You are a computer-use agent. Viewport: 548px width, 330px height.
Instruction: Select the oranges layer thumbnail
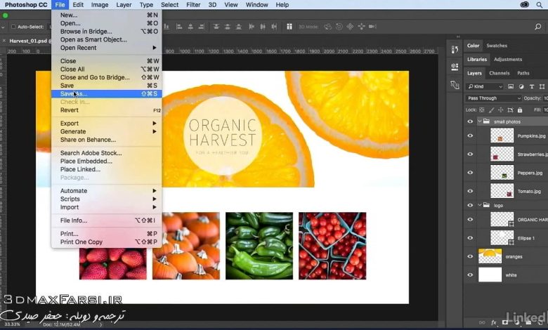(490, 256)
